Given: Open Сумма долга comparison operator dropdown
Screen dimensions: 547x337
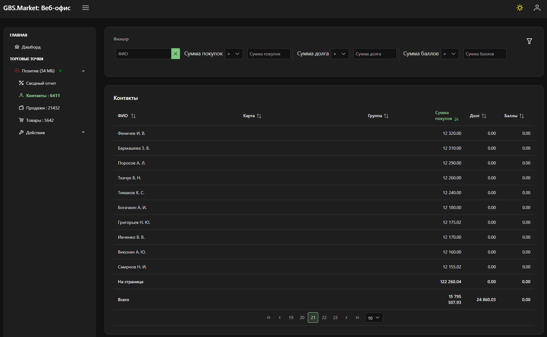Looking at the screenshot, I should 340,54.
